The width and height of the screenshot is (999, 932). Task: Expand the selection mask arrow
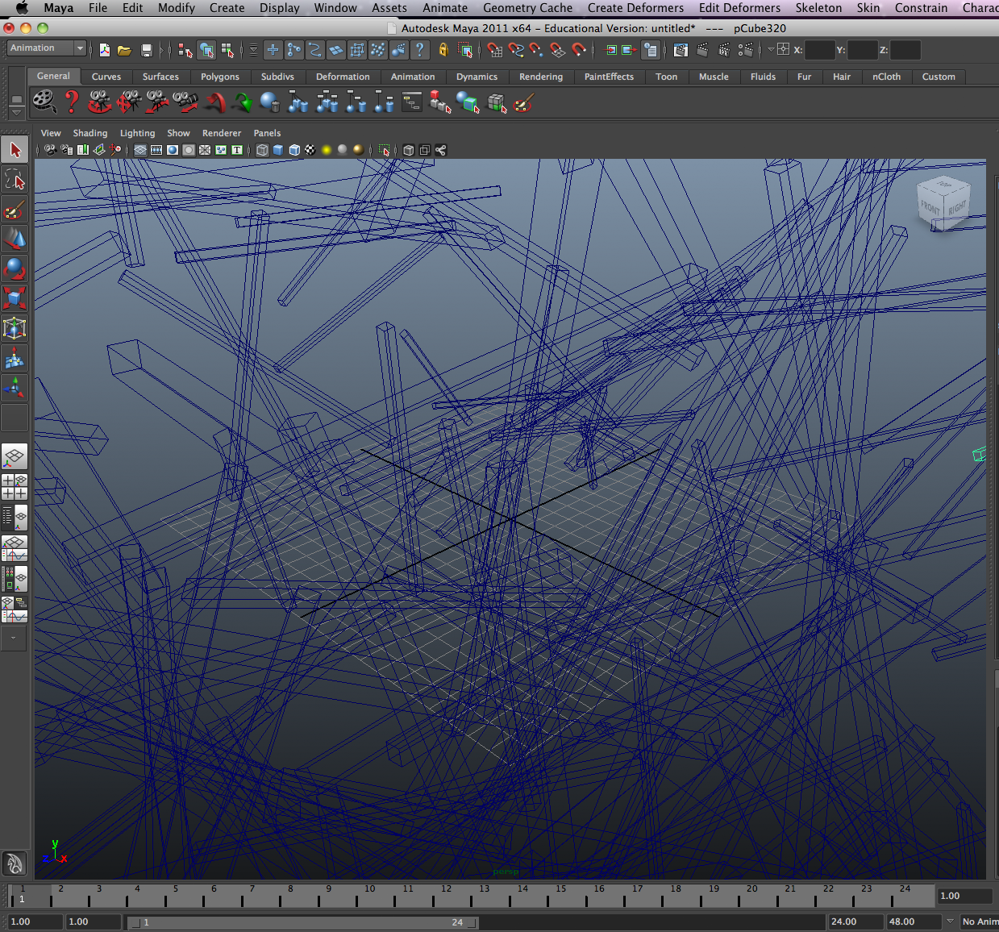coord(253,50)
